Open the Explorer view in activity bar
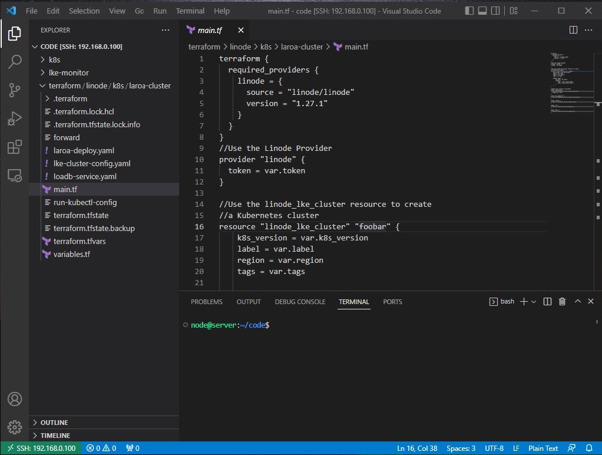Image resolution: width=602 pixels, height=455 pixels. coord(15,34)
